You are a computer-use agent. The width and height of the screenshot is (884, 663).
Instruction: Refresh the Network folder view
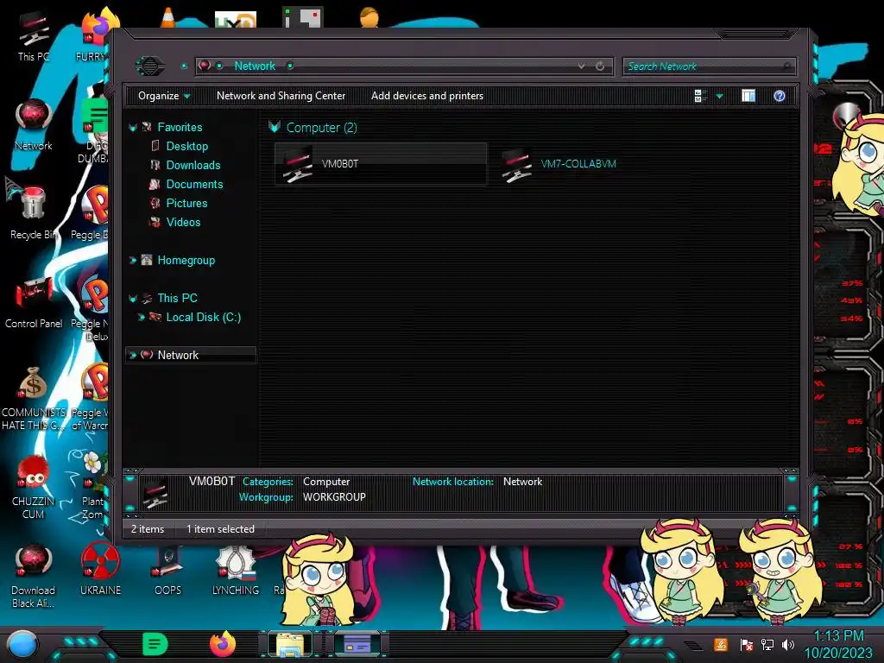click(600, 66)
